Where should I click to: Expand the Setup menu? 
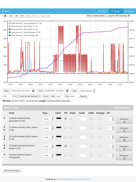[116, 11]
